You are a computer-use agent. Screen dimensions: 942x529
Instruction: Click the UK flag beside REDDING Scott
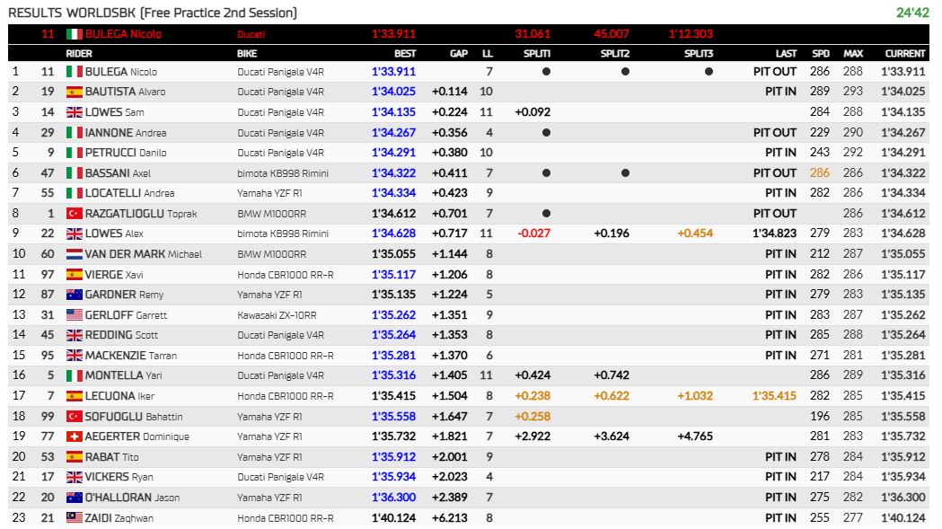74,335
